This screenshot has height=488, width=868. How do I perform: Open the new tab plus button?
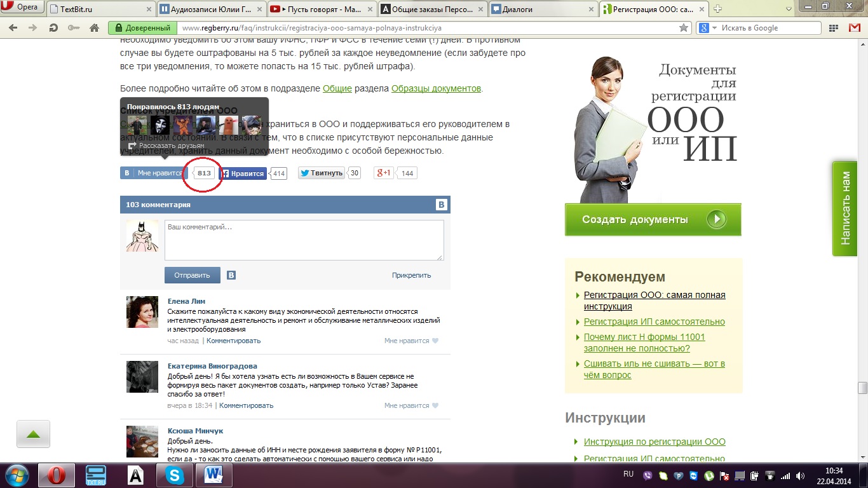tap(717, 9)
